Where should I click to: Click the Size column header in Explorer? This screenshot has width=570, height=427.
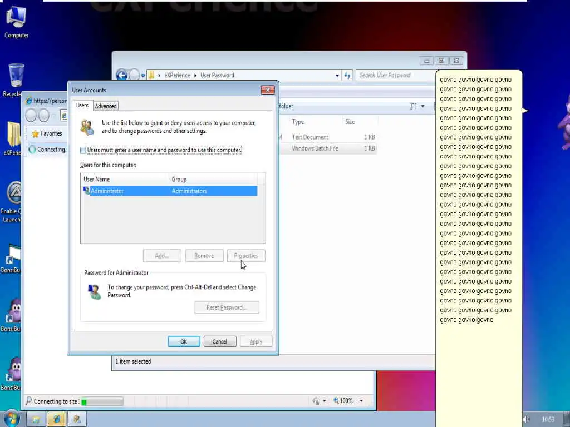coord(360,122)
